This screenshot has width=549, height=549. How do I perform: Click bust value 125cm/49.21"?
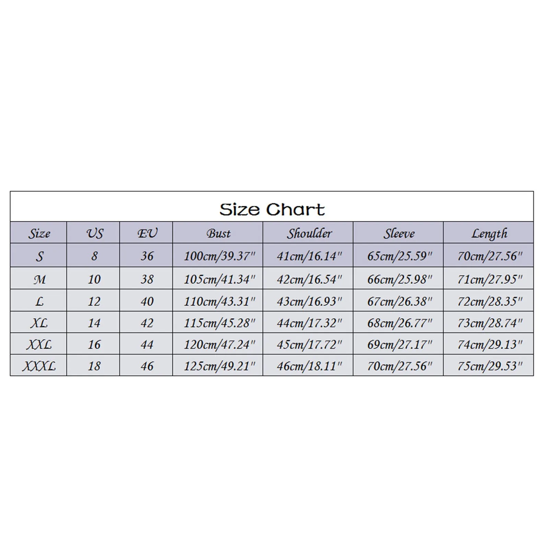tap(220, 366)
